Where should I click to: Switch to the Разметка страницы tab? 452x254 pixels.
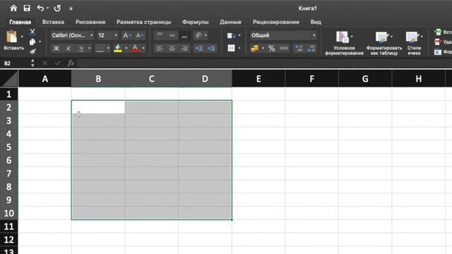tap(143, 22)
